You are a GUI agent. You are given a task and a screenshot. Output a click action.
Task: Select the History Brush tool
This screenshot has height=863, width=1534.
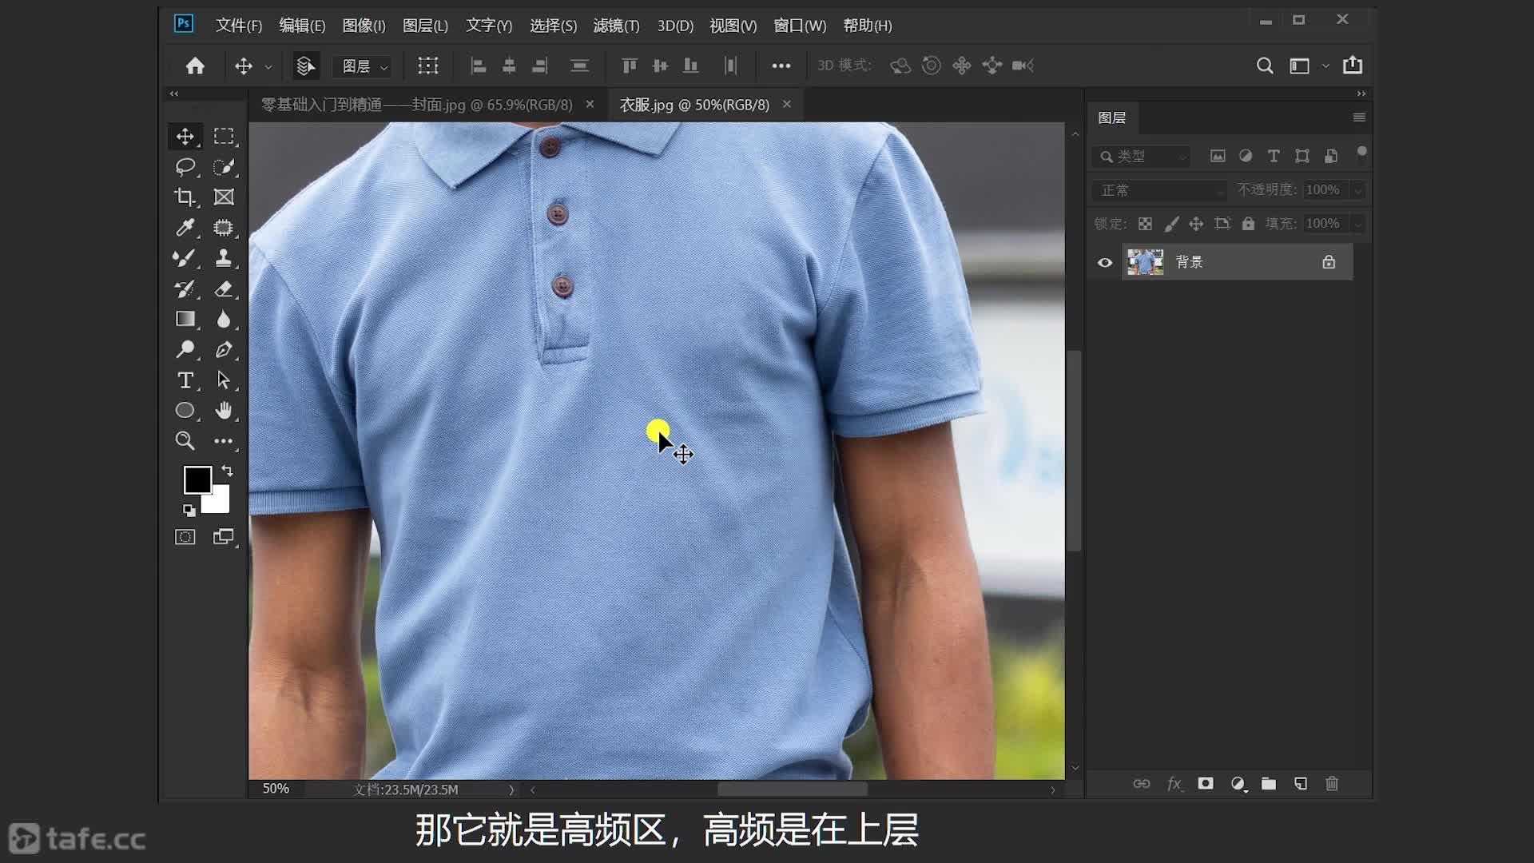185,288
